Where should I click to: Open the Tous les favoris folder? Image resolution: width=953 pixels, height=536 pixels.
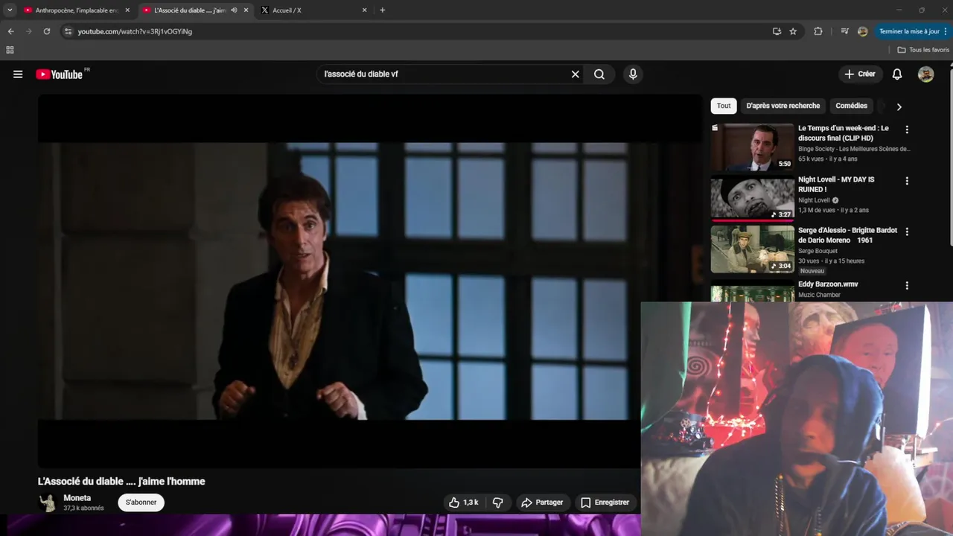[x=923, y=50]
